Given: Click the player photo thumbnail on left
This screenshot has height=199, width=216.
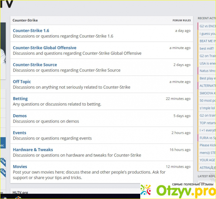Looking at the screenshot, I should coord(3,50).
